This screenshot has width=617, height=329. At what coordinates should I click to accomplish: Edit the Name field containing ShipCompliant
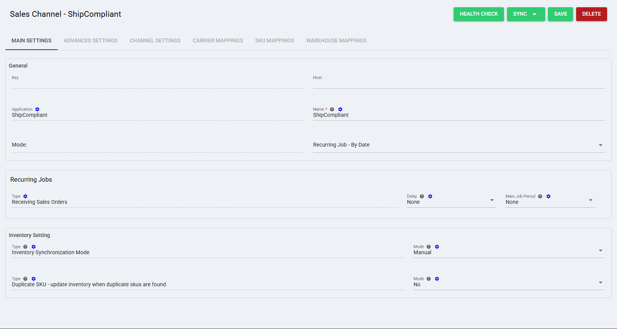(459, 115)
